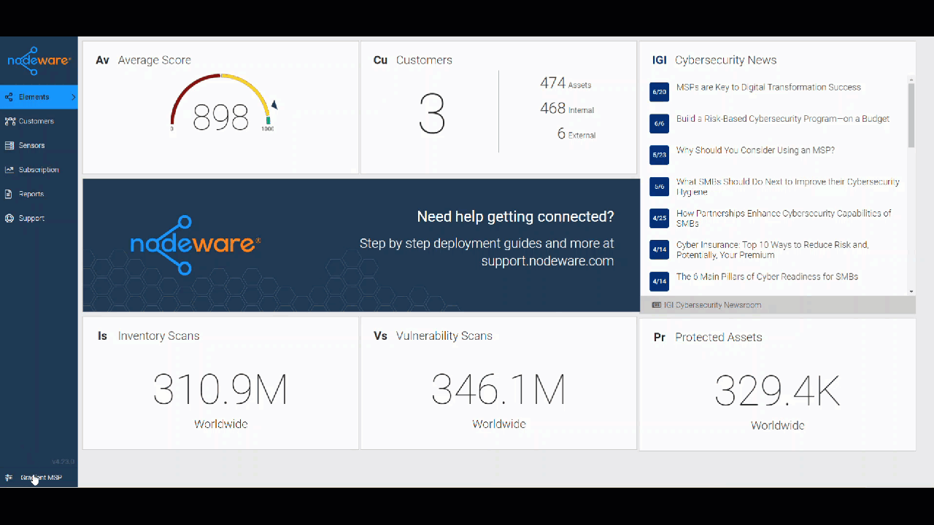Open the MSPs Digital Transformation Success article
This screenshot has width=934, height=525.
pos(768,87)
